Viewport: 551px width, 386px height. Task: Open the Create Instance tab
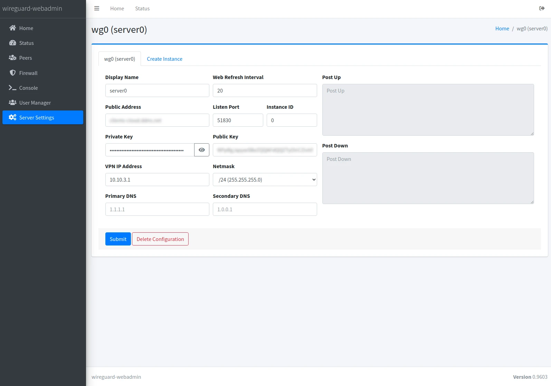[164, 59]
